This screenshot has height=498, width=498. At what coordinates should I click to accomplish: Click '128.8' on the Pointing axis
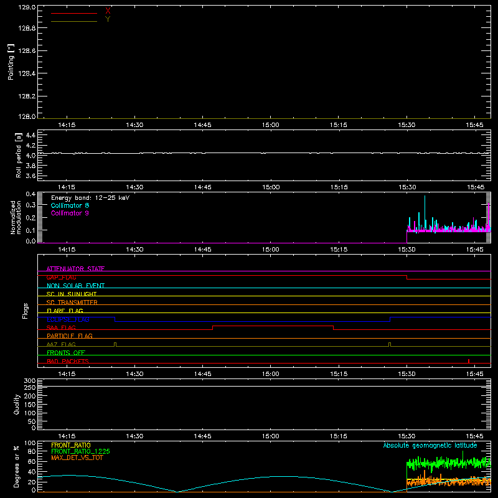click(x=27, y=28)
